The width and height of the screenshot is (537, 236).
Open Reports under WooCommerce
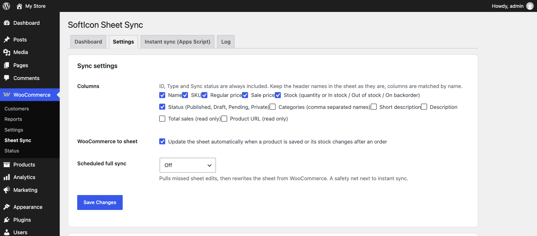tap(13, 119)
